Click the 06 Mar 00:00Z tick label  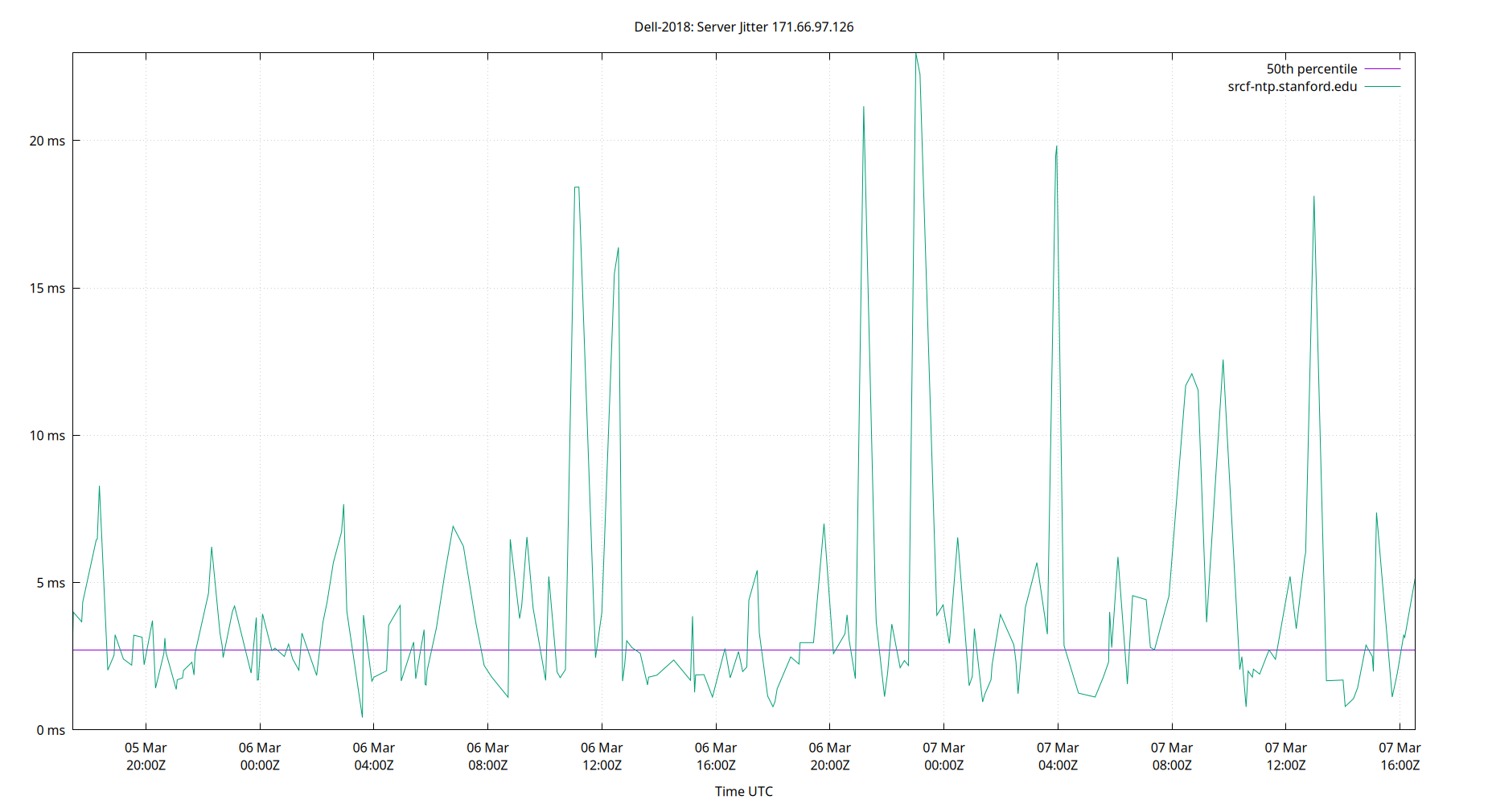click(259, 757)
